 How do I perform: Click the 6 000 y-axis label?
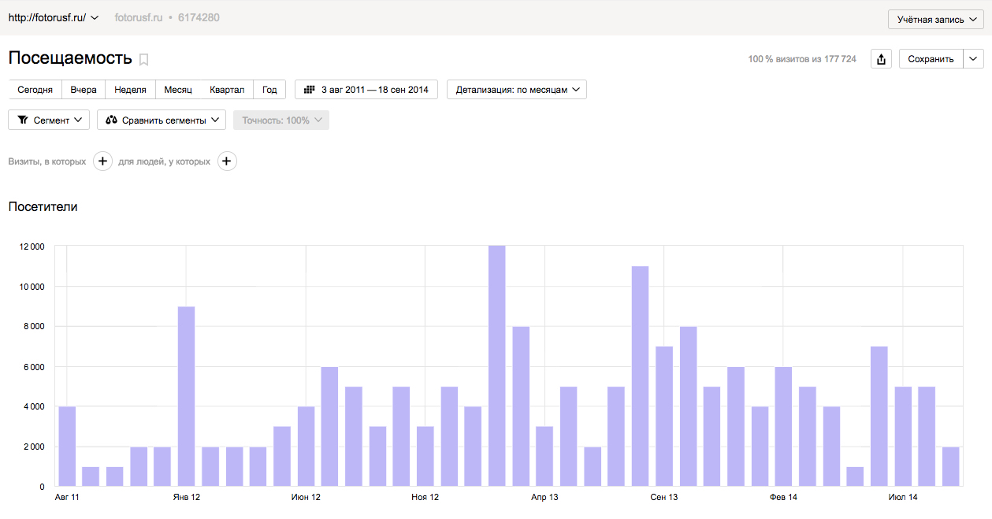(34, 367)
